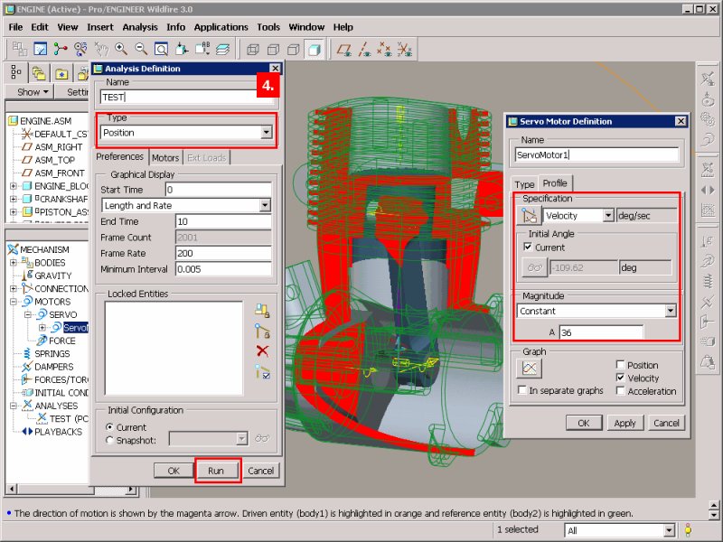Click the End Time input field

pos(223,221)
